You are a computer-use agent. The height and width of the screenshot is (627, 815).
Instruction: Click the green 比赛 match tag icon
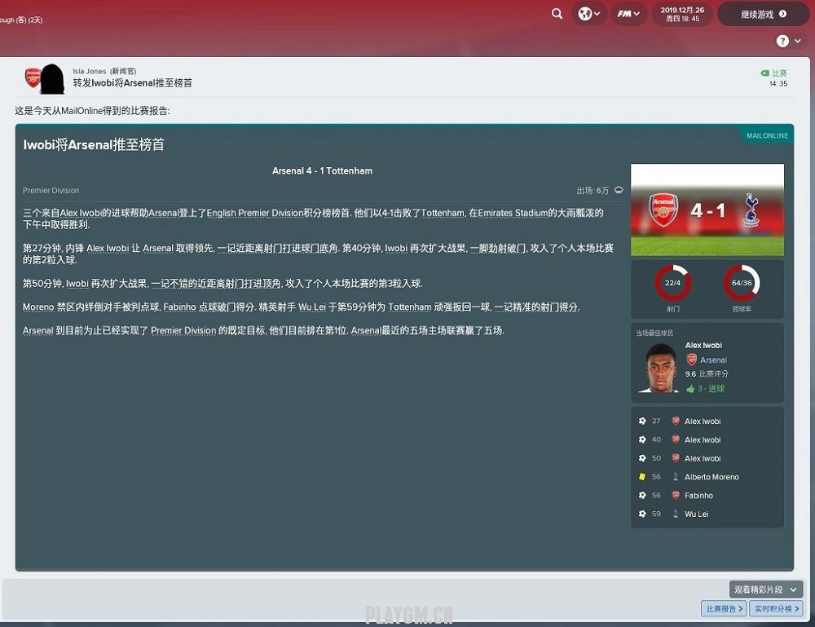coord(764,73)
